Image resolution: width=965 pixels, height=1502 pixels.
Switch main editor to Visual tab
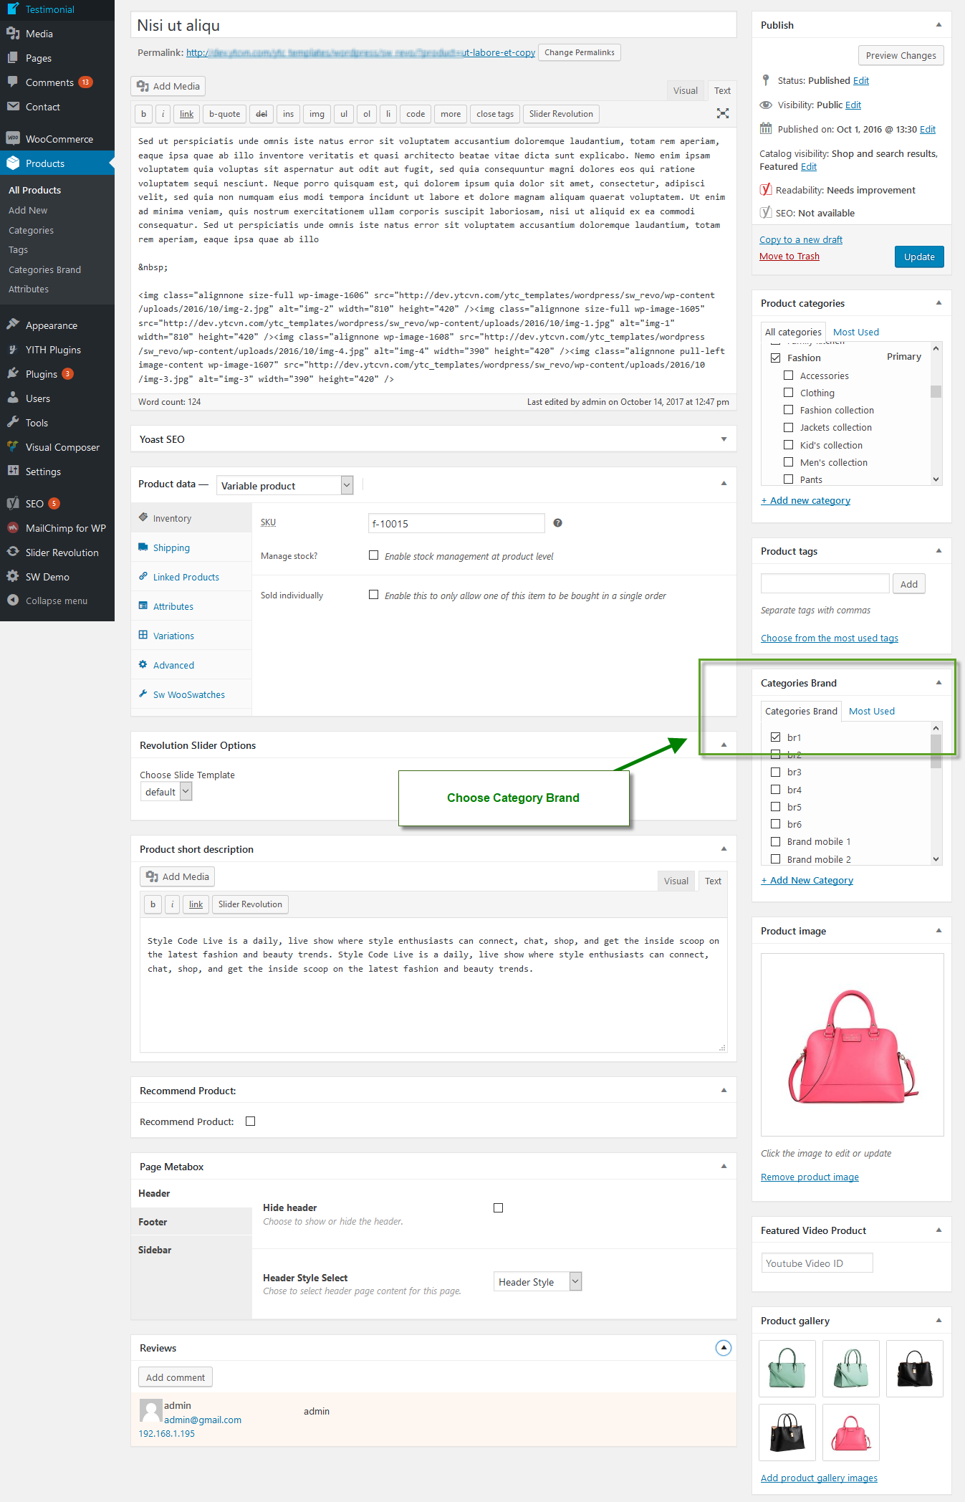(685, 90)
